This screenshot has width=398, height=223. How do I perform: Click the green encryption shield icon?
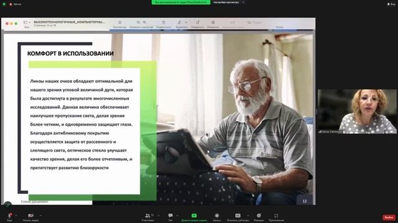coord(4,4)
